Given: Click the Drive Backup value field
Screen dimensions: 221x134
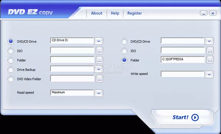Looking at the screenshot, I should [x=72, y=69].
